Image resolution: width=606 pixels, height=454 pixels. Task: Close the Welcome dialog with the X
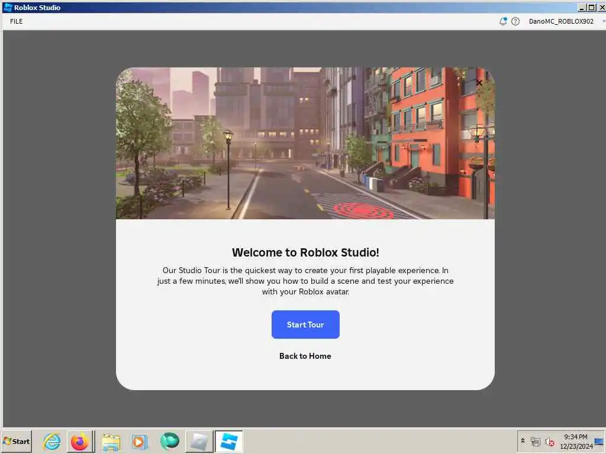[x=479, y=83]
